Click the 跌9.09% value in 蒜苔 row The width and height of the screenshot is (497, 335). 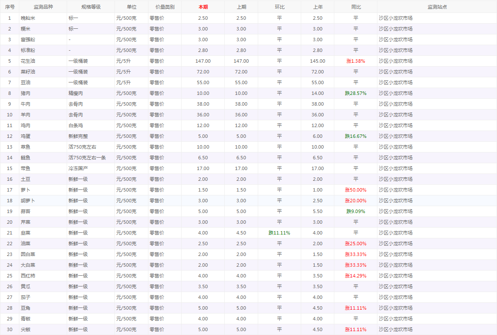(x=355, y=211)
